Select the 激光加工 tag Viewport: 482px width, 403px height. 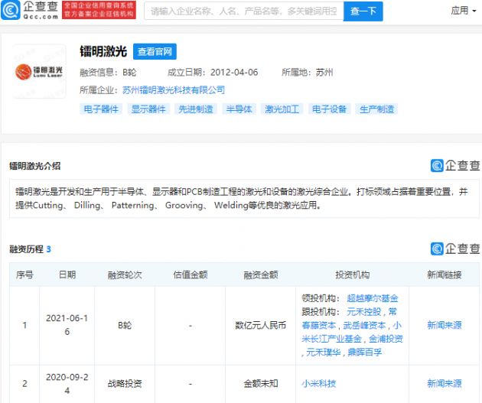click(x=280, y=109)
